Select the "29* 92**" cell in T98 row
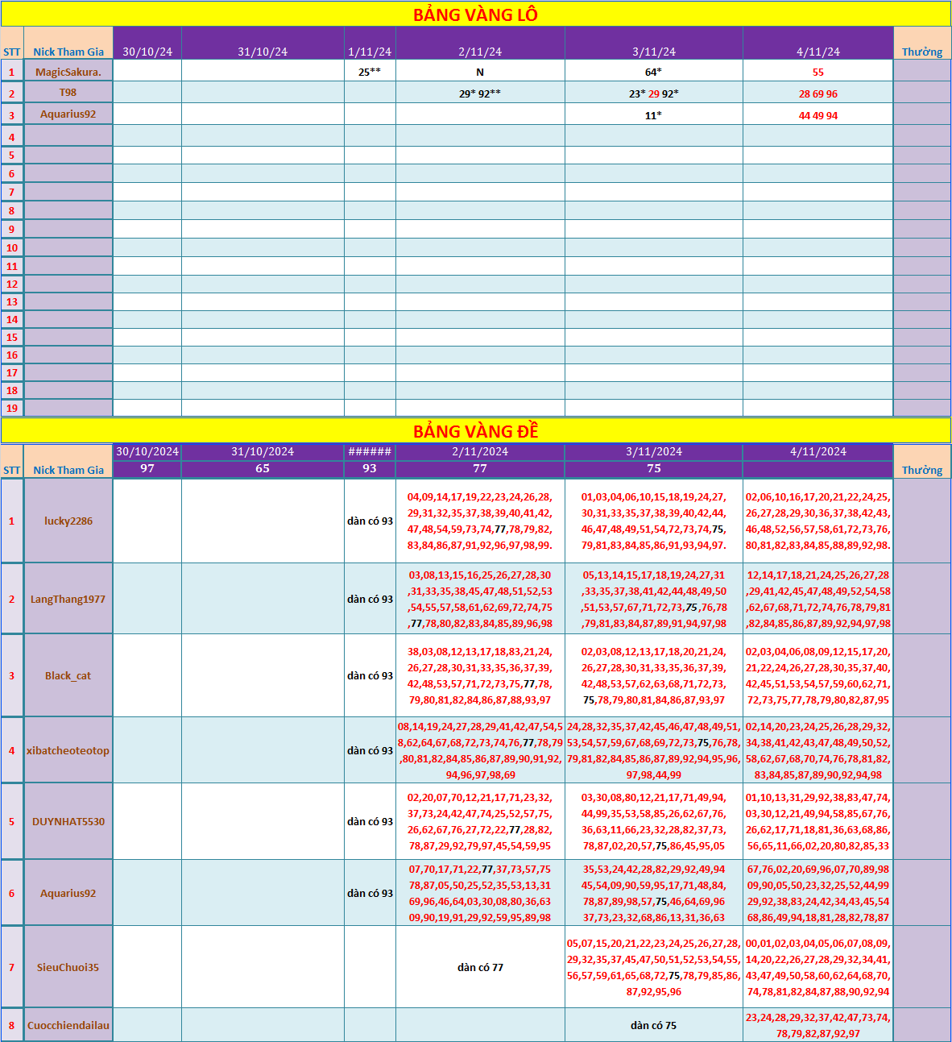 point(480,93)
